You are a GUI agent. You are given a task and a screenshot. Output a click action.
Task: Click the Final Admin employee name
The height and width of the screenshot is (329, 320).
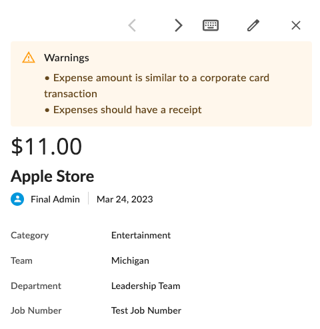[x=55, y=199]
